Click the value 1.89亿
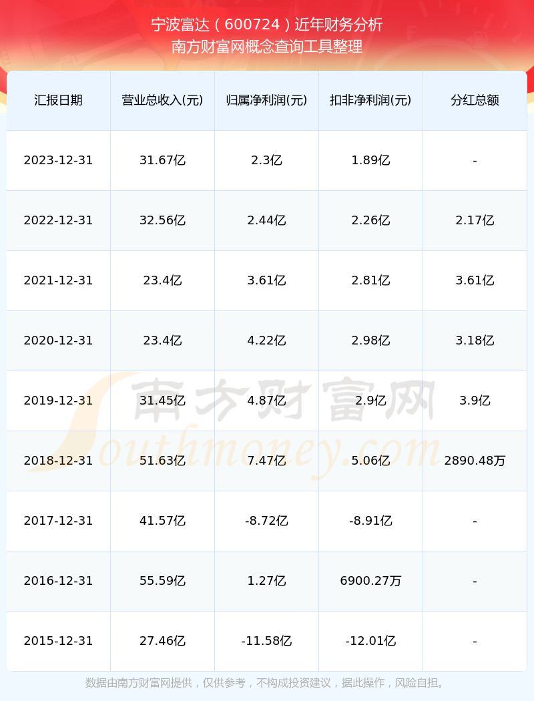This screenshot has height=701, width=534. (371, 160)
